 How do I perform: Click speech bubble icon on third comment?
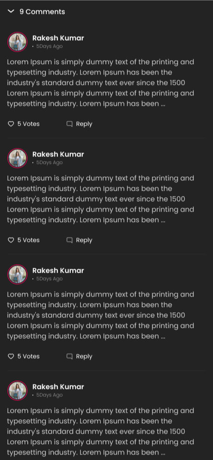click(69, 357)
